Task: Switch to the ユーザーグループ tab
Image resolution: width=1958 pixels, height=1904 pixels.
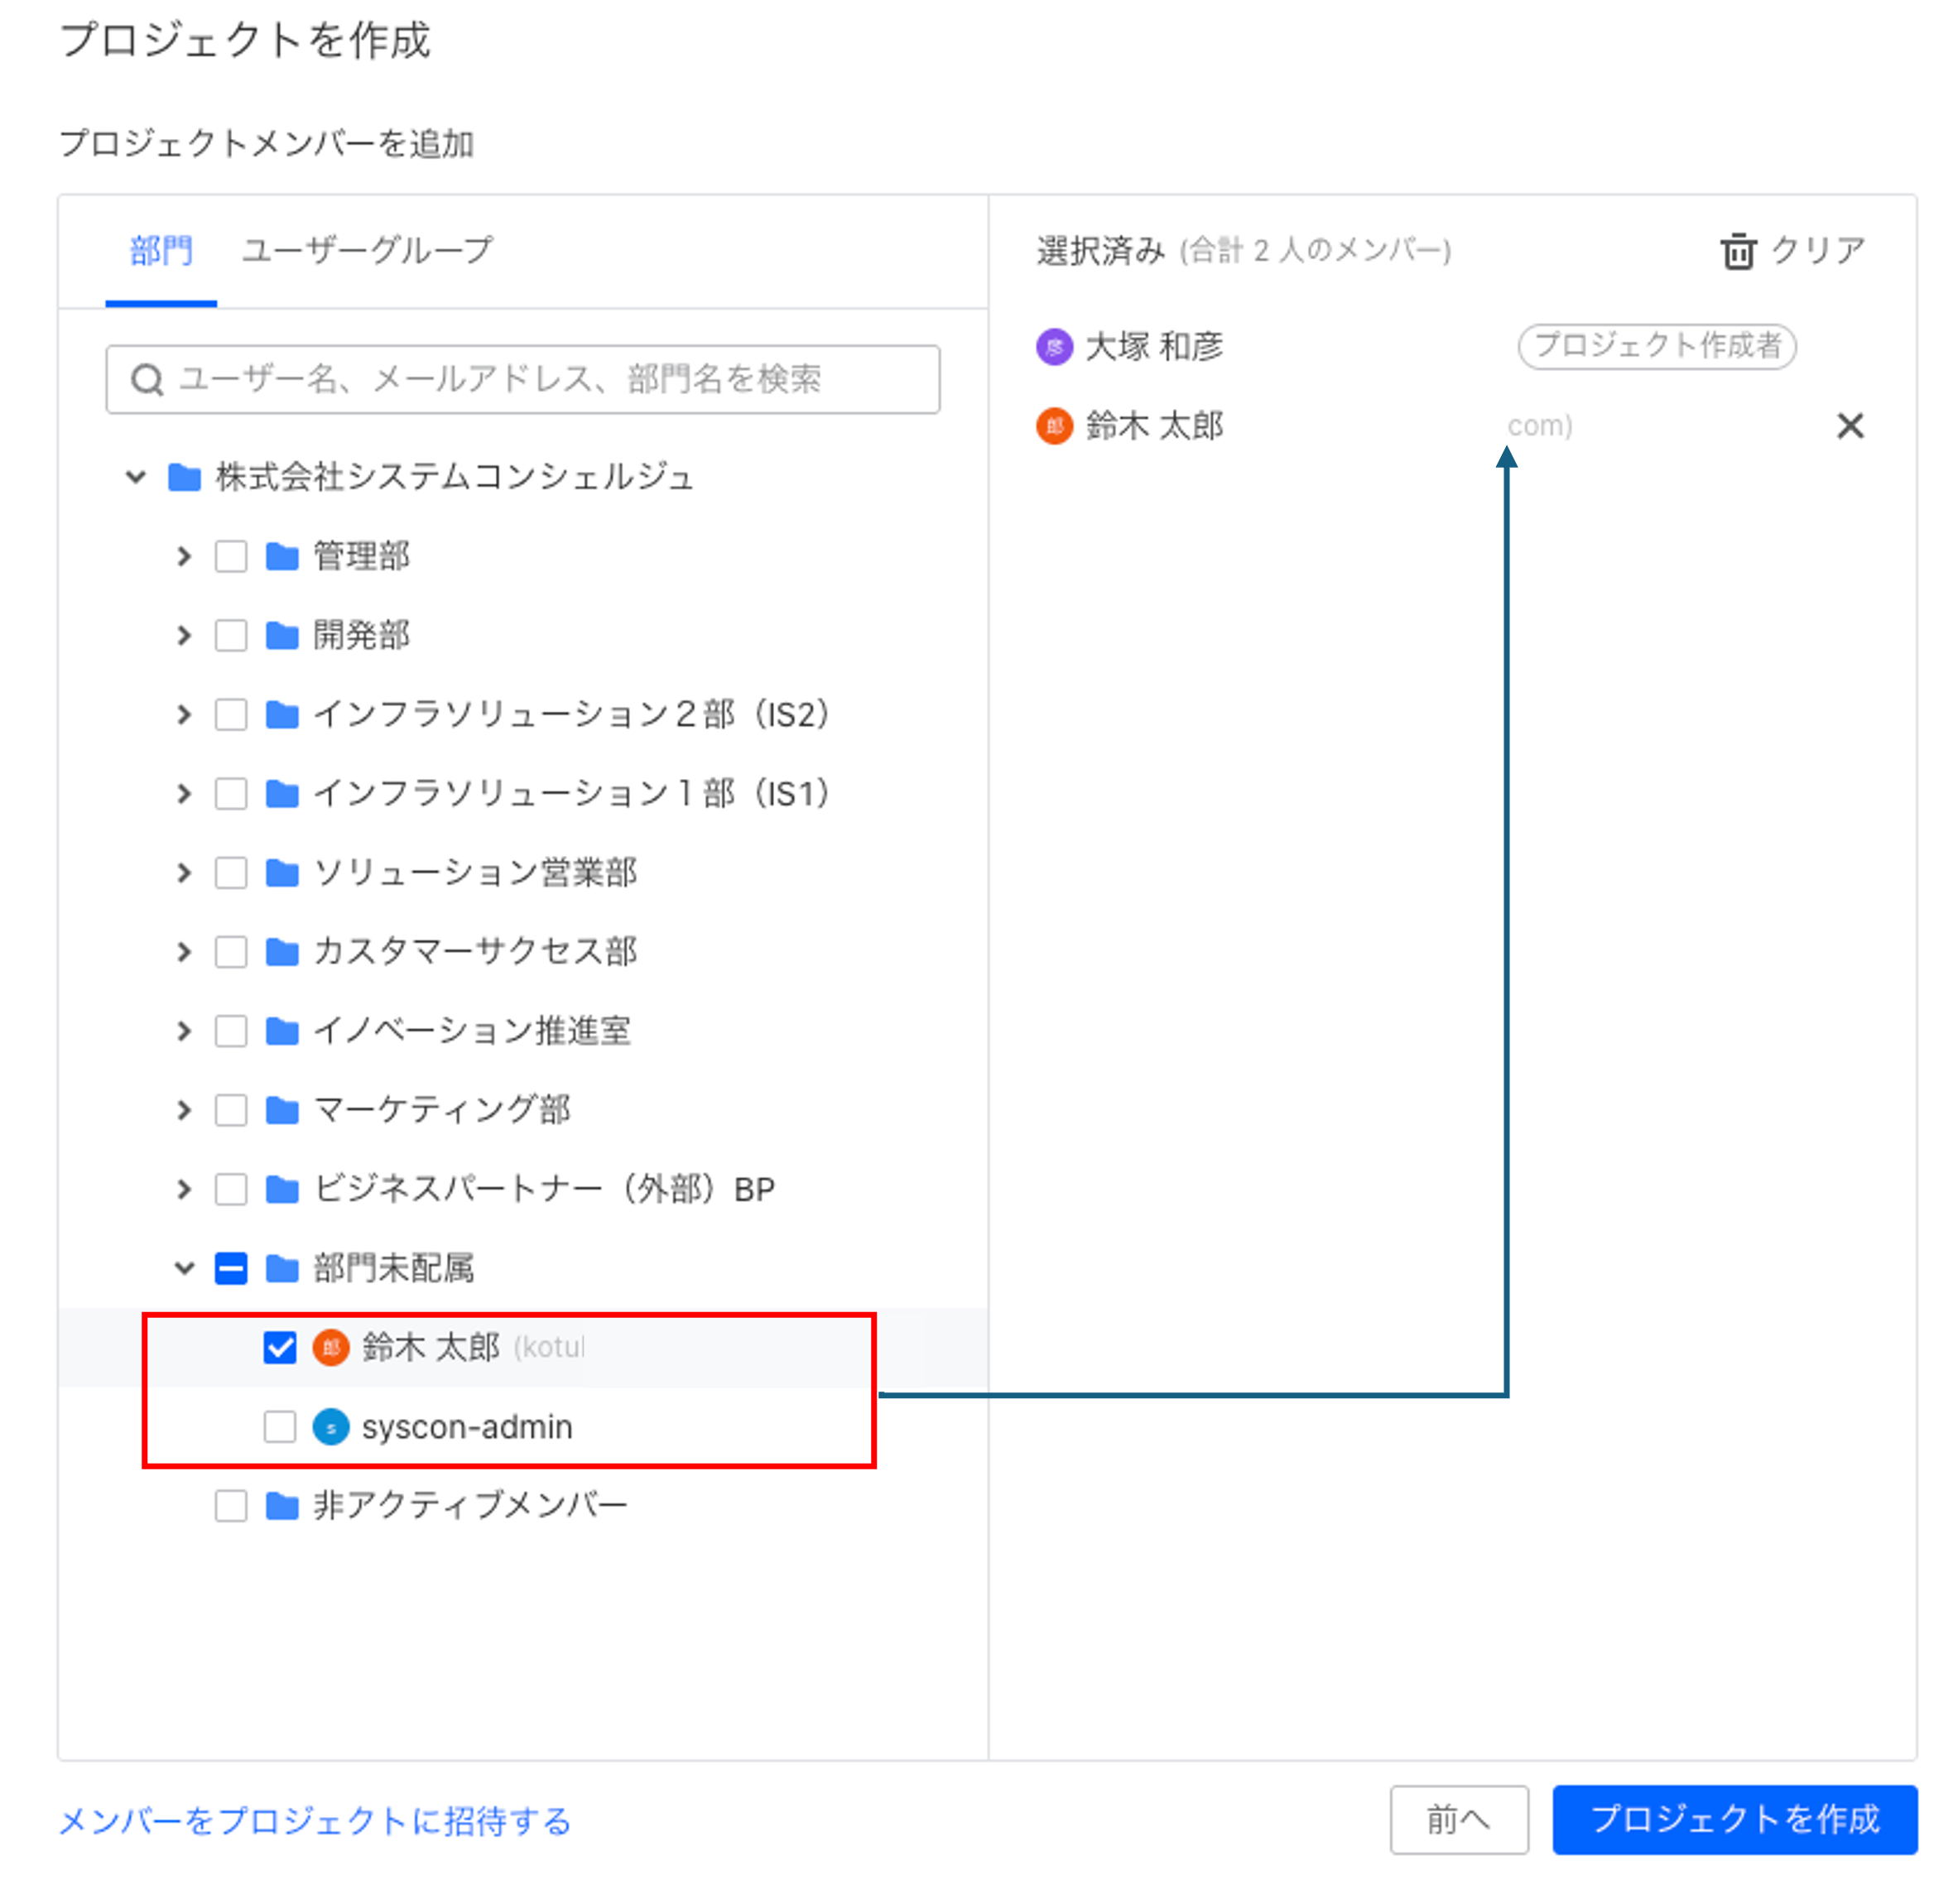Action: (x=367, y=250)
